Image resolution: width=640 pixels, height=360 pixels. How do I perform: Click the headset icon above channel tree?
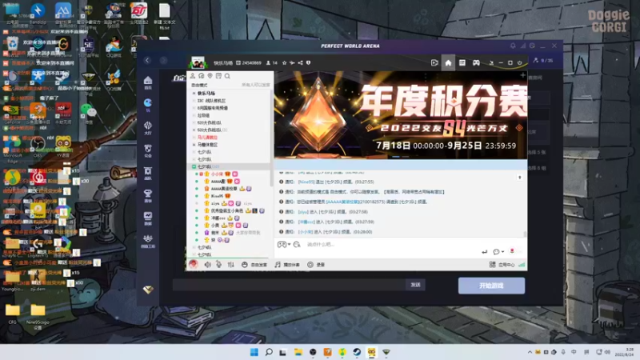pos(202,76)
